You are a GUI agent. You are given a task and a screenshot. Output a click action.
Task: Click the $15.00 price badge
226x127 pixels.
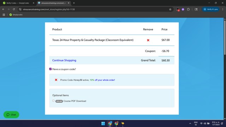coord(59,101)
